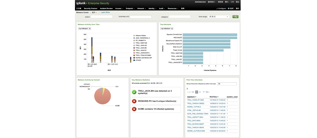Screen dimensions: 317x138
Task: Click the current page 1 indicator
Action: 197,92
